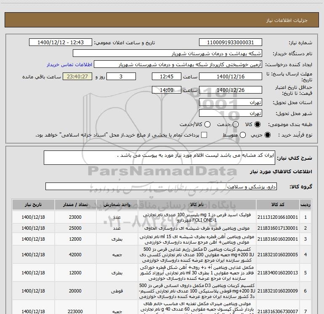
Task: Click quantity 23000 in row 1
Action: pyautogui.click(x=75, y=217)
